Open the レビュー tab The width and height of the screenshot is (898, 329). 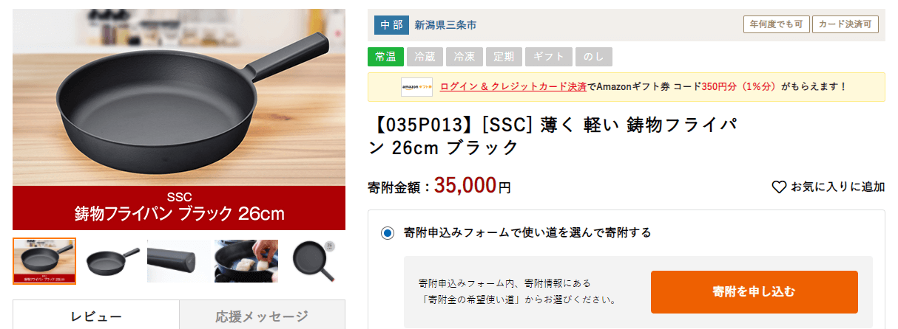96,316
